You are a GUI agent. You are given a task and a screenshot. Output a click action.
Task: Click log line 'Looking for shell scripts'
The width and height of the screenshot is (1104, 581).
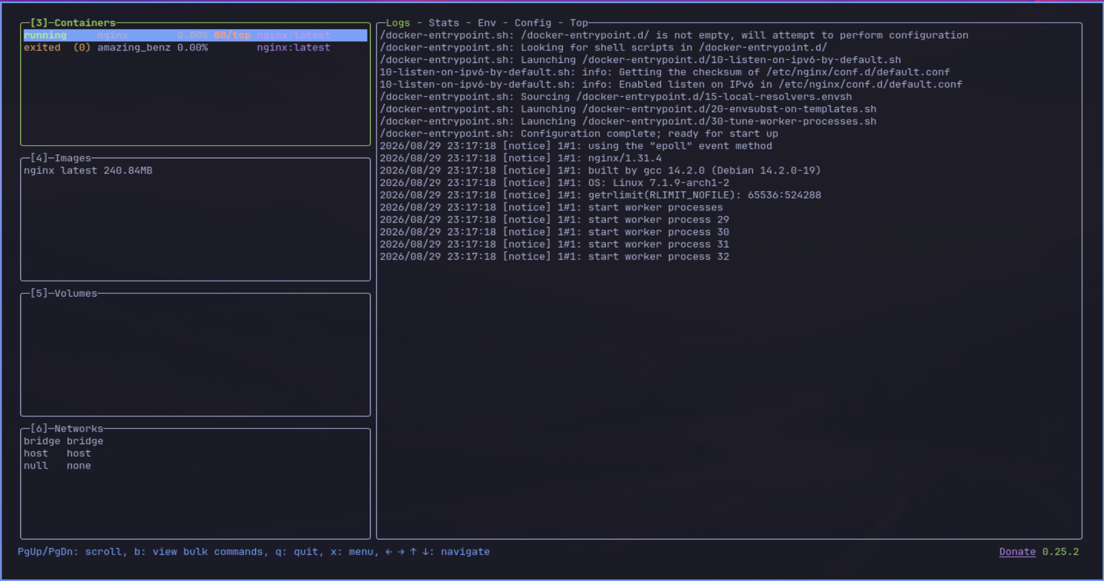click(x=603, y=47)
